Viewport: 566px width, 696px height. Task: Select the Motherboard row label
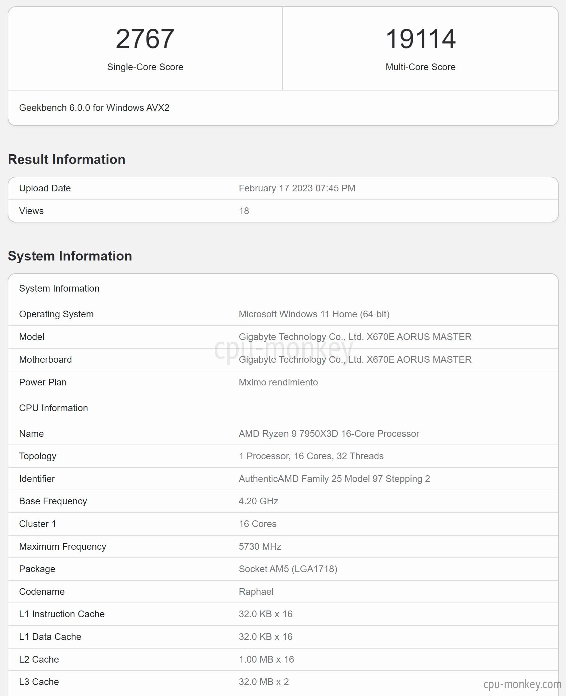click(45, 360)
